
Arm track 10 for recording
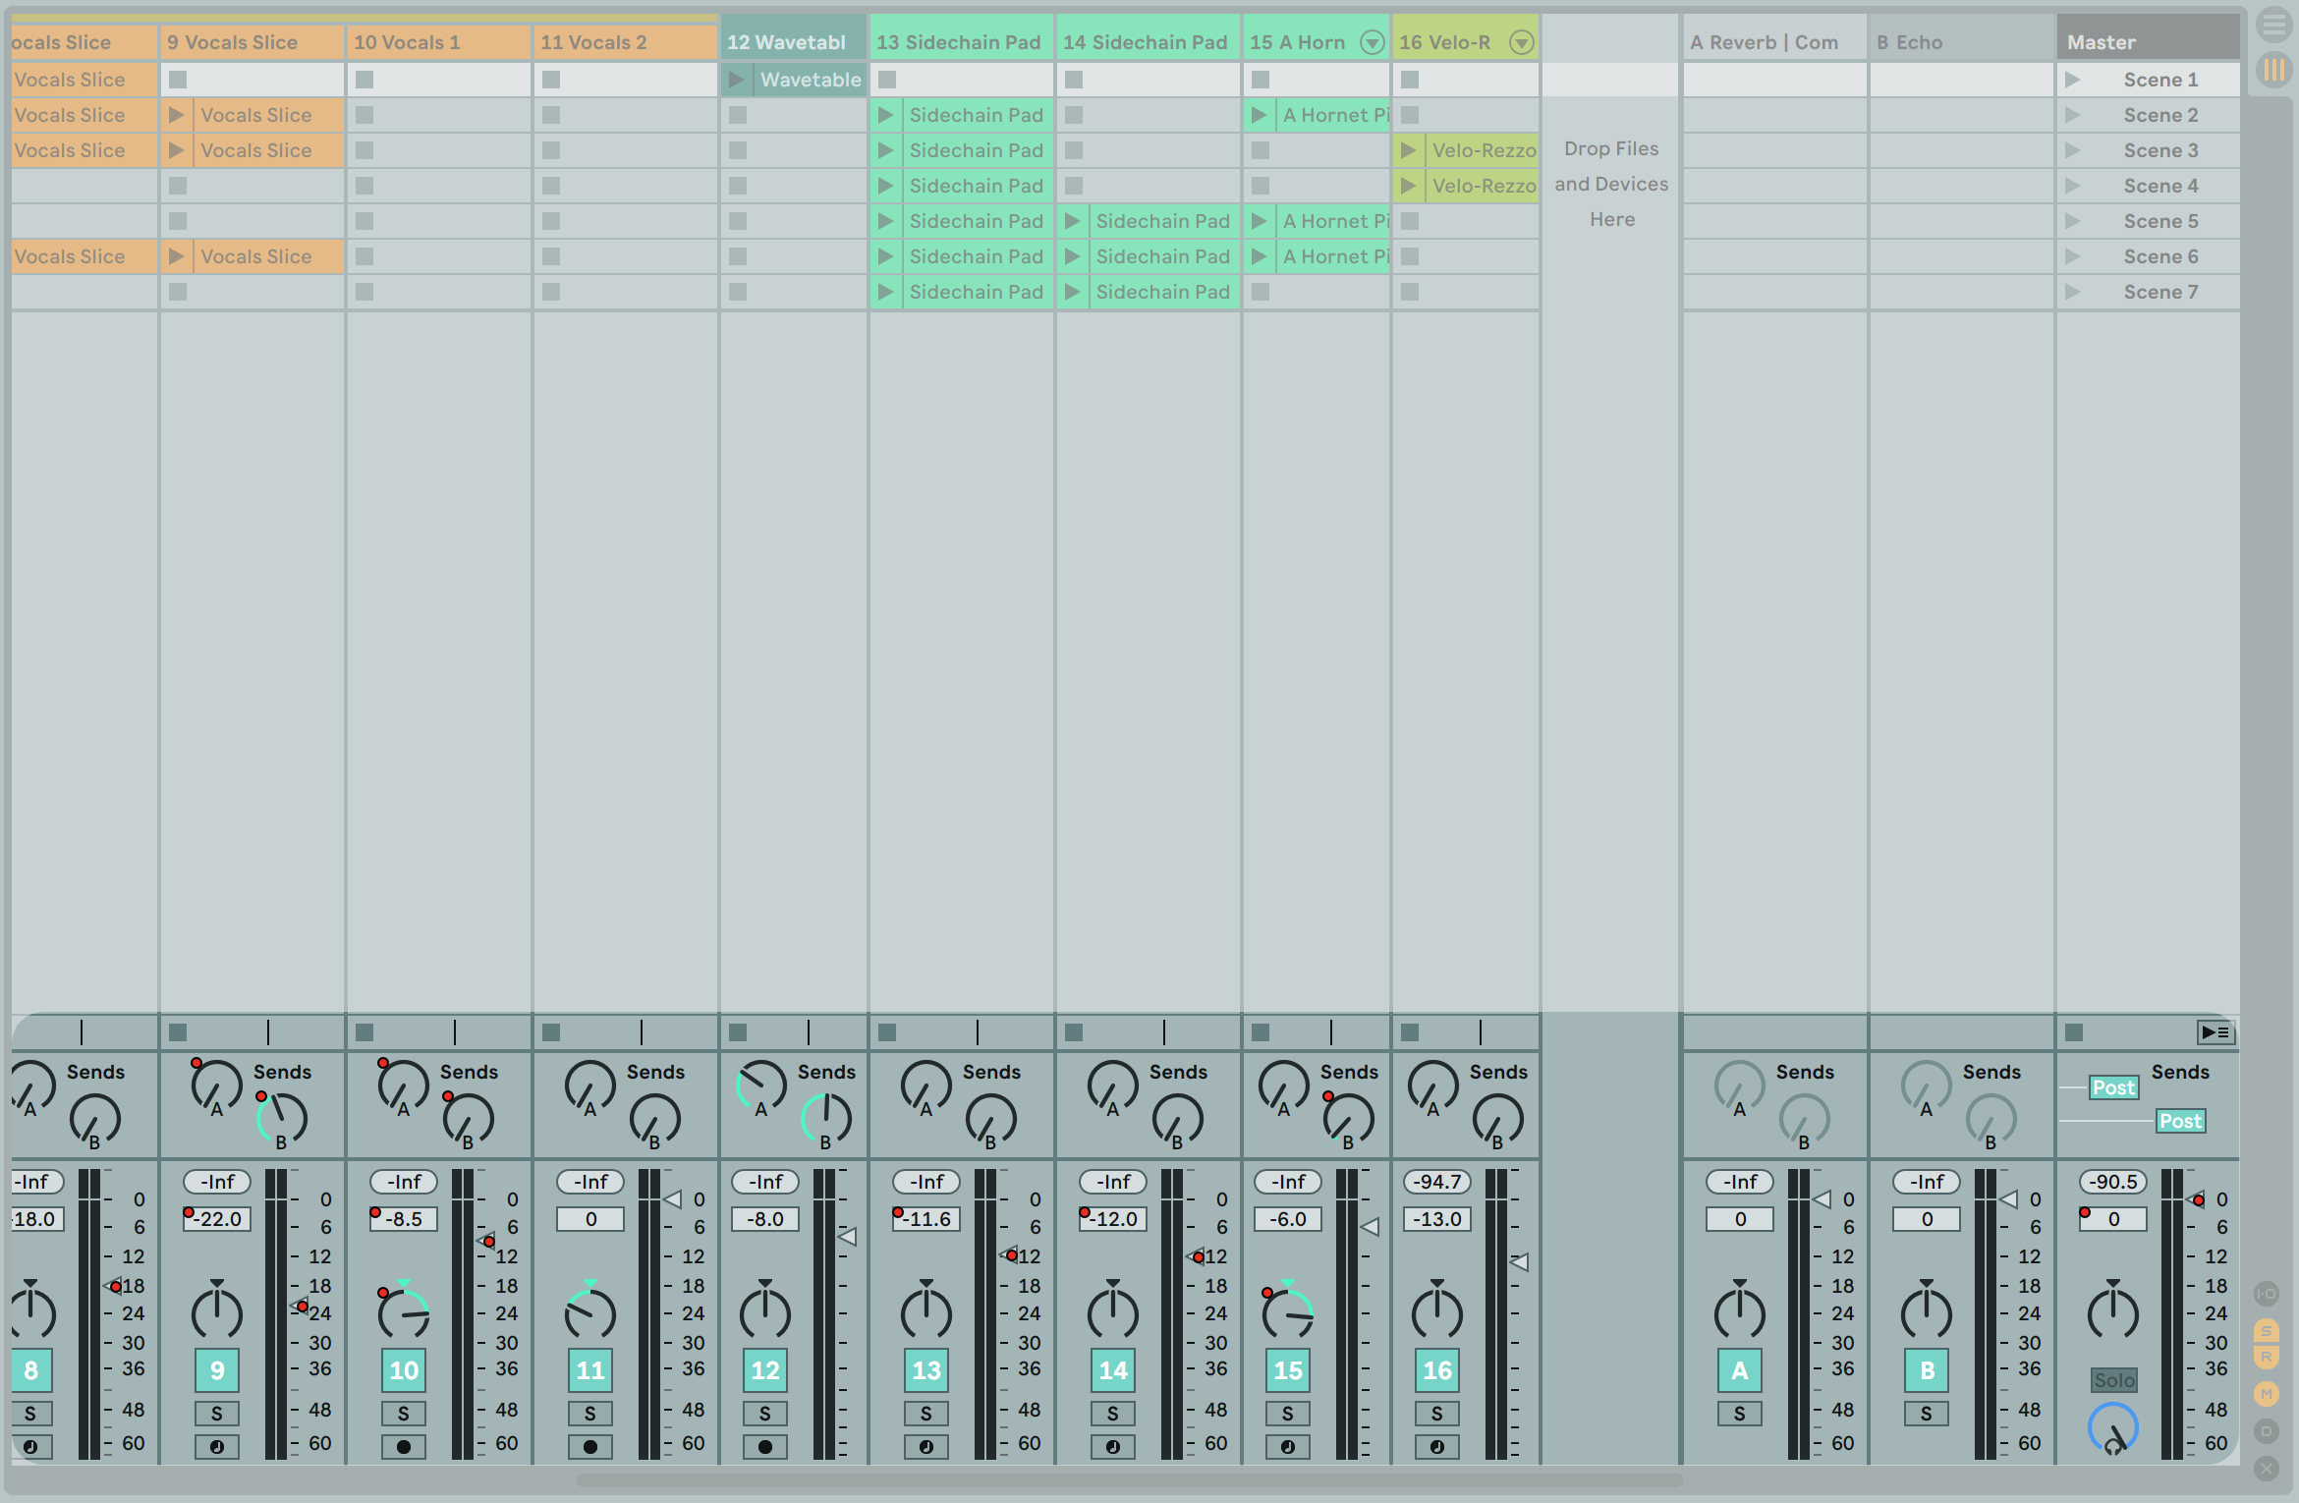[404, 1447]
